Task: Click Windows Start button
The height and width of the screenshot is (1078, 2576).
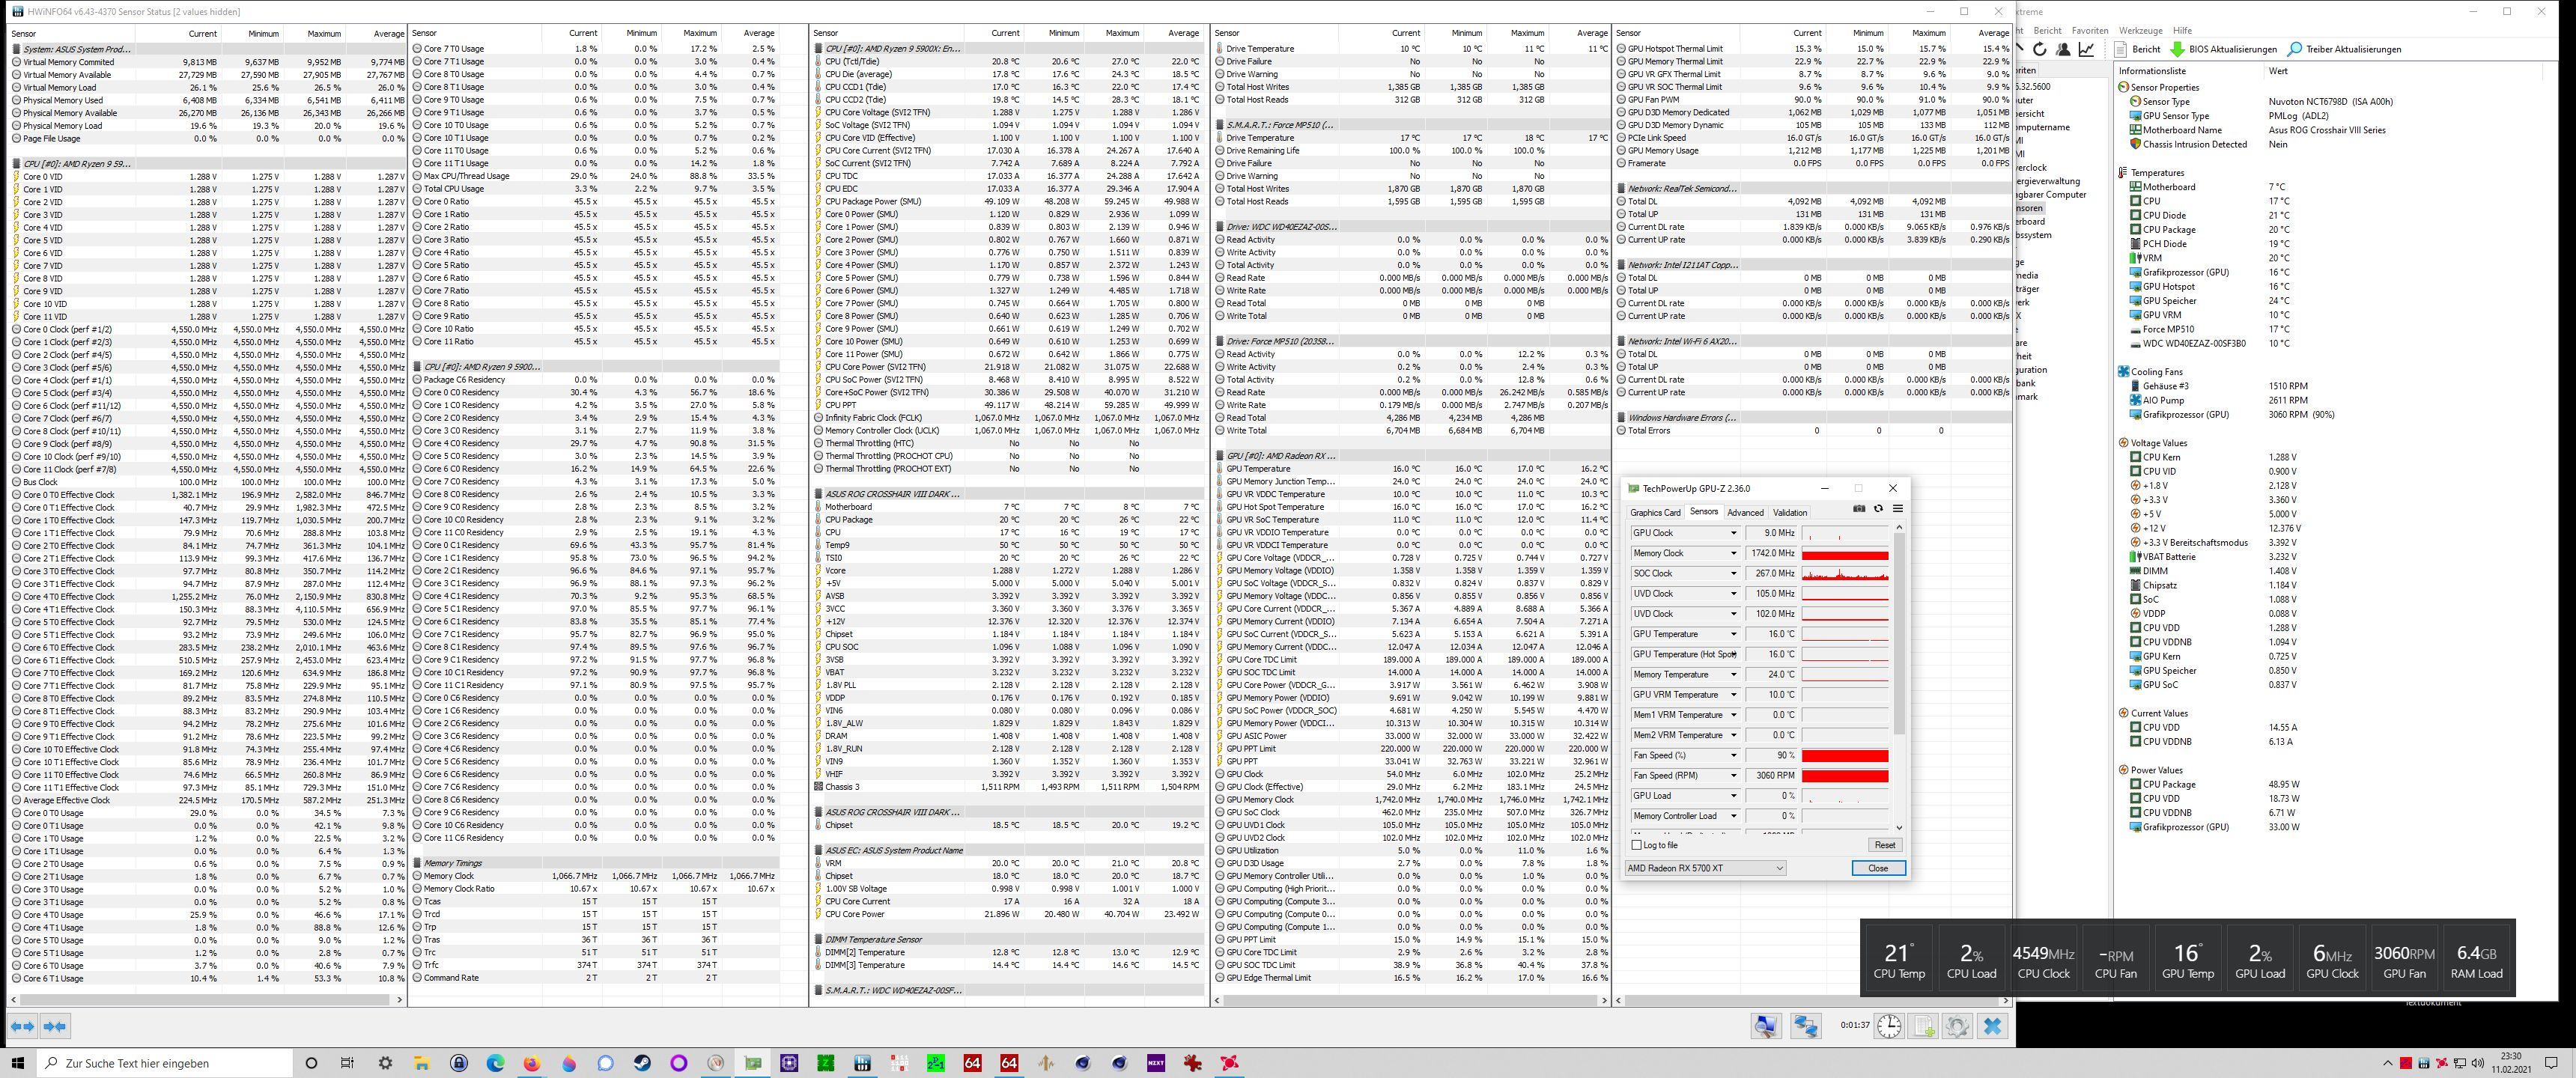Action: pyautogui.click(x=17, y=1063)
